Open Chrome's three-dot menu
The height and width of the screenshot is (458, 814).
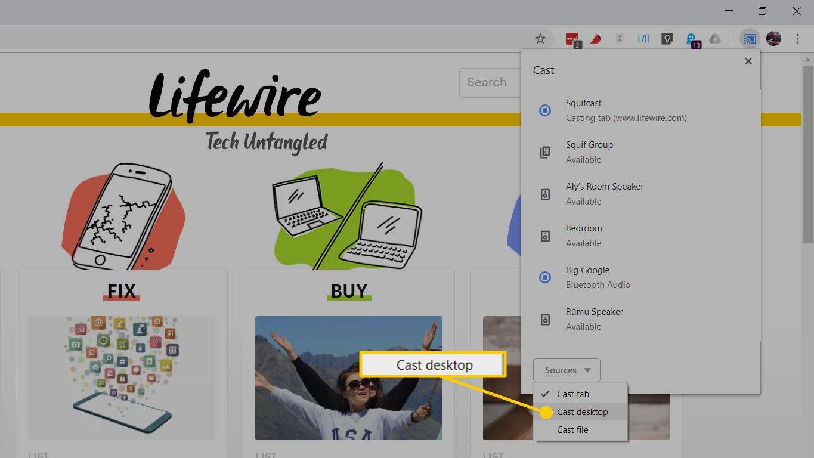(x=797, y=39)
